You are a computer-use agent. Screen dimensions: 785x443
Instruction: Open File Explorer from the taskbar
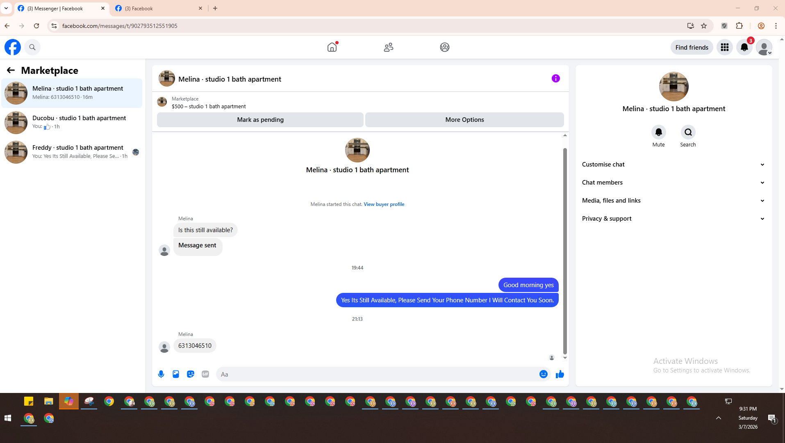(49, 401)
